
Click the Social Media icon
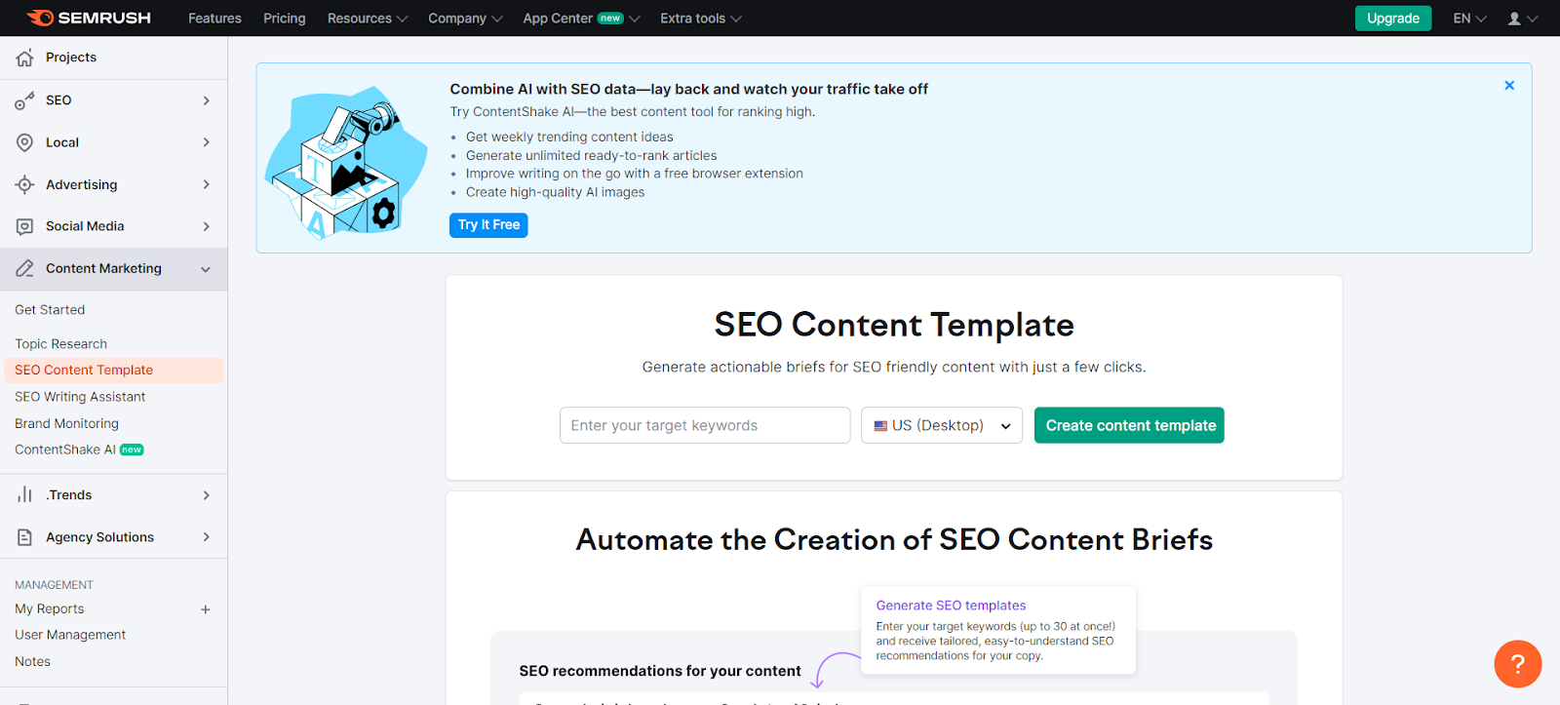click(25, 226)
